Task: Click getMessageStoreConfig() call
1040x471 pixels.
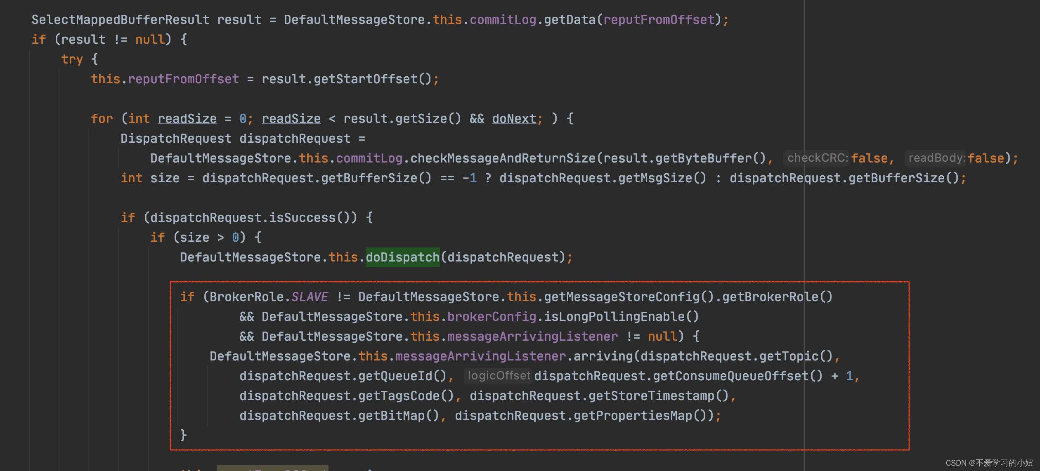Action: (x=629, y=297)
